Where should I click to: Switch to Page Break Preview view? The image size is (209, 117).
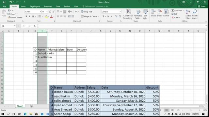pos(178,110)
